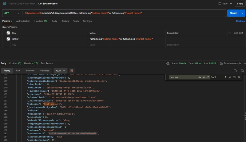Go to next search match arrow

pos(230,77)
